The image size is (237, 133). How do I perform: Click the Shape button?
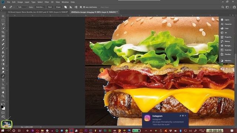click(x=58, y=7)
